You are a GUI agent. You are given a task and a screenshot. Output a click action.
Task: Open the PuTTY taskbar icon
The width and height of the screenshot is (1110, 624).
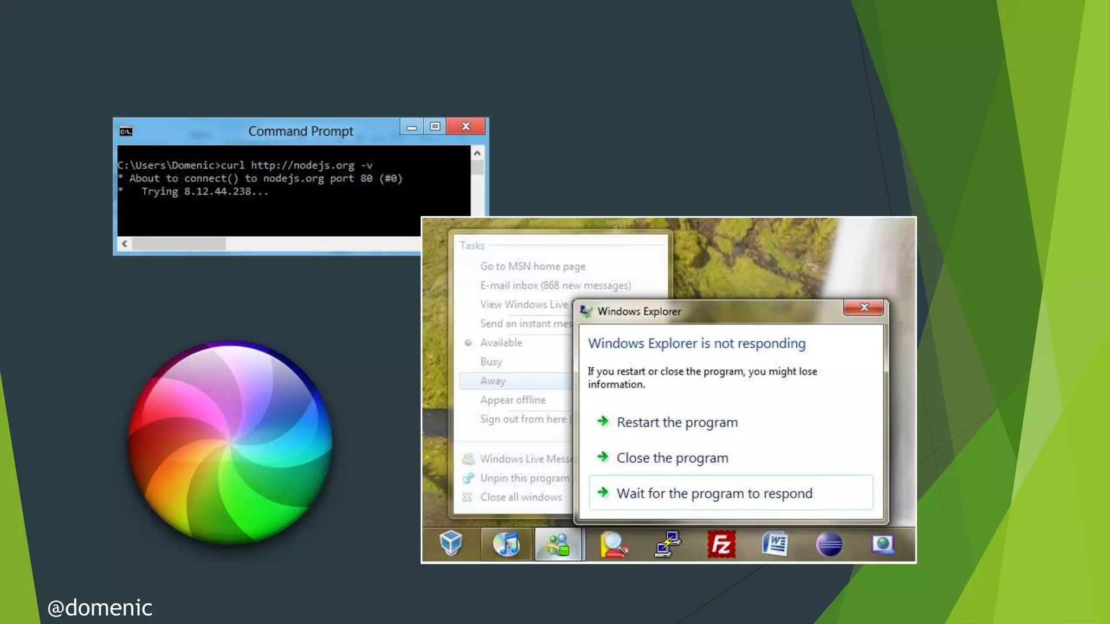pyautogui.click(x=668, y=544)
